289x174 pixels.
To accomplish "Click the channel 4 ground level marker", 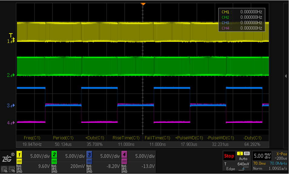I will tap(11, 123).
